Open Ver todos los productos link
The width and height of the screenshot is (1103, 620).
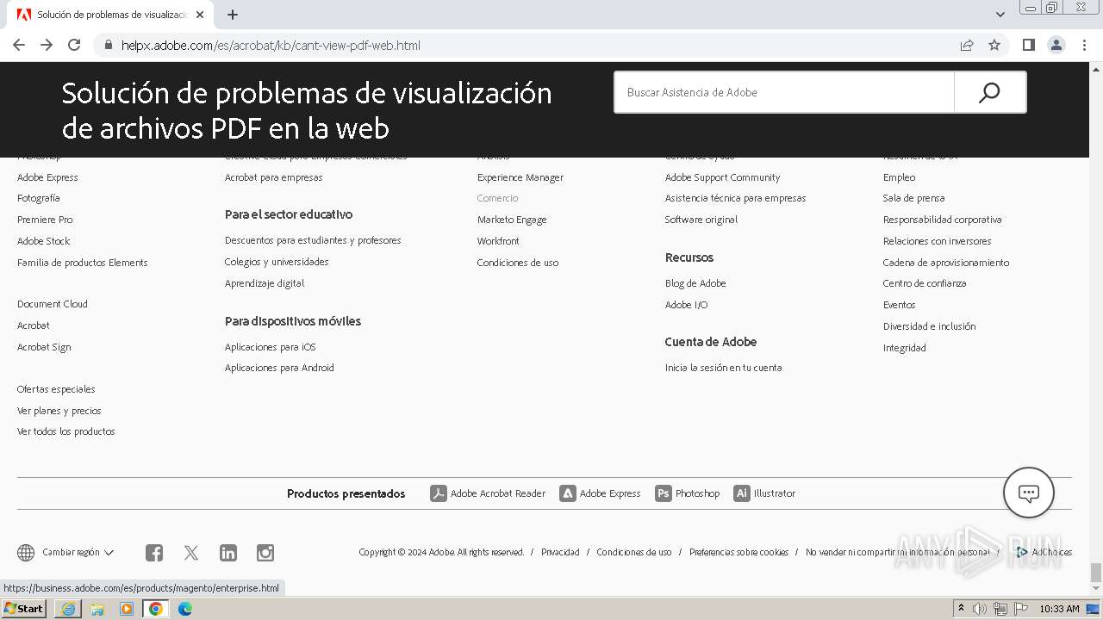click(x=65, y=431)
